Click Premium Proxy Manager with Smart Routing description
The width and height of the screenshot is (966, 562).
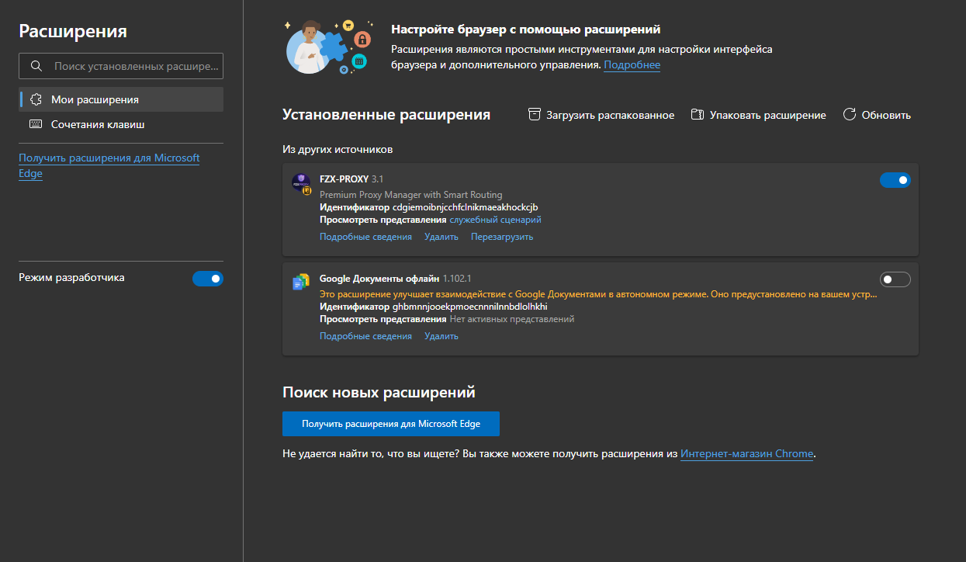coord(411,195)
